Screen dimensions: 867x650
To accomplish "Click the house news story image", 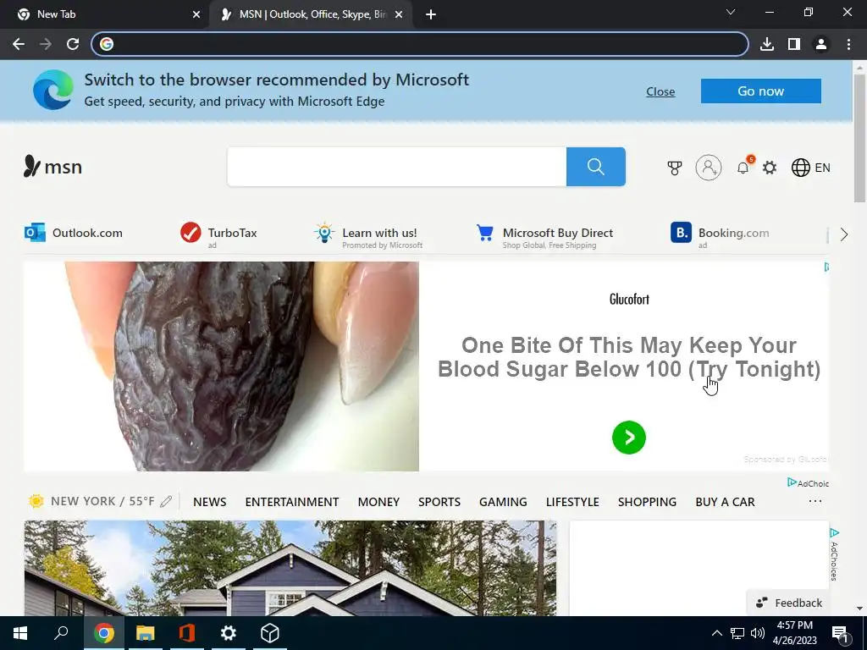I will coord(290,568).
